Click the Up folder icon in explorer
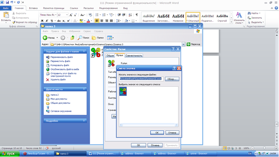 point(72,38)
